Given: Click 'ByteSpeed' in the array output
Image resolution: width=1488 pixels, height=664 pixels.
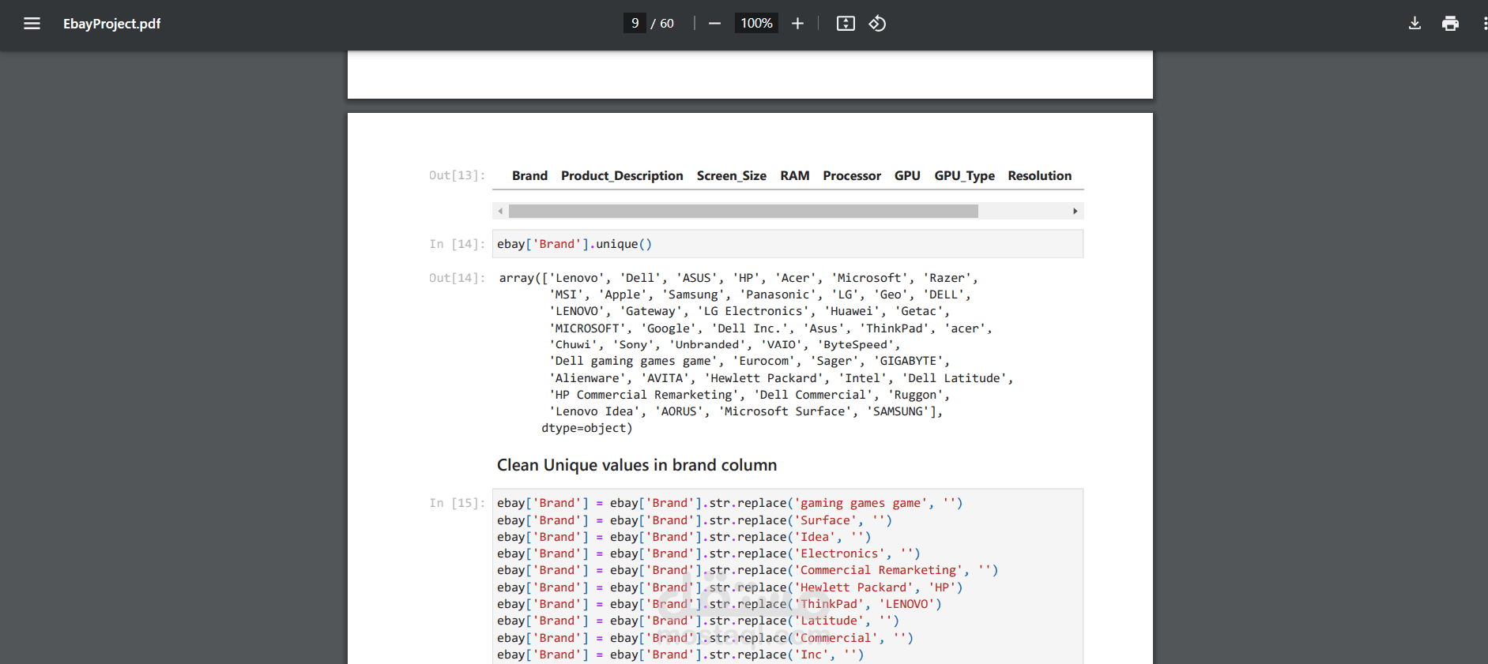Looking at the screenshot, I should (855, 345).
